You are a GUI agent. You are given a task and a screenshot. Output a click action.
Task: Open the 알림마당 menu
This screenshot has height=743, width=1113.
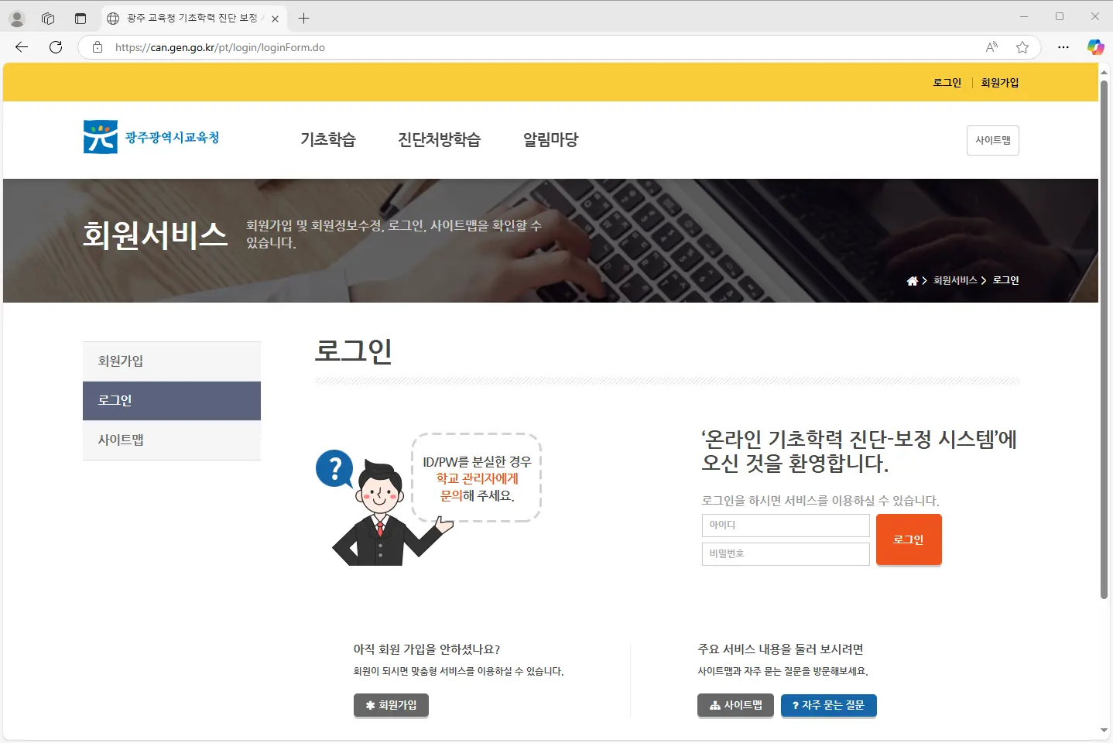coord(550,139)
